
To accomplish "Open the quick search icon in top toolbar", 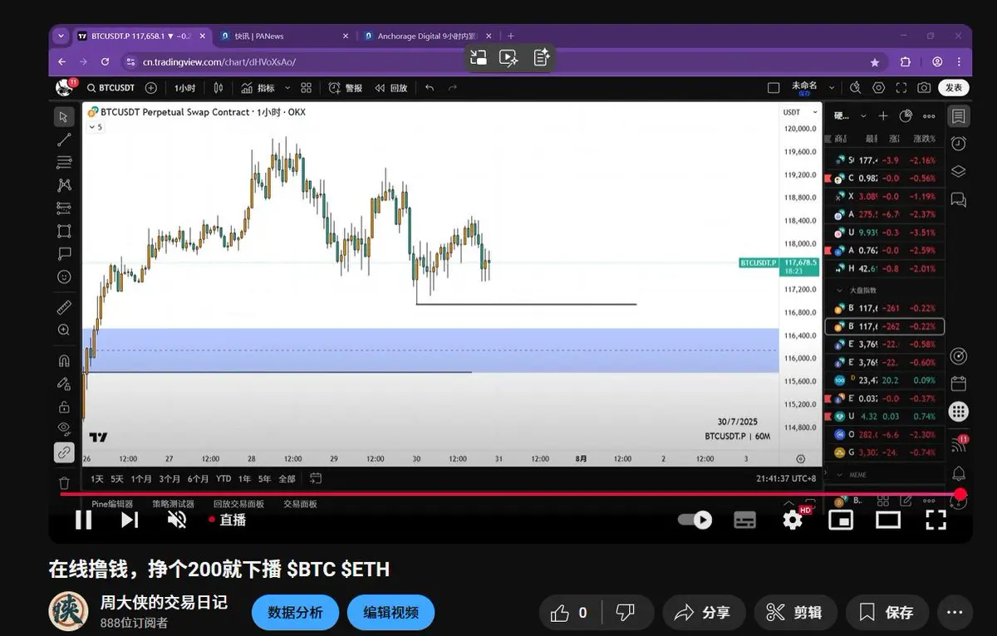I will (855, 88).
